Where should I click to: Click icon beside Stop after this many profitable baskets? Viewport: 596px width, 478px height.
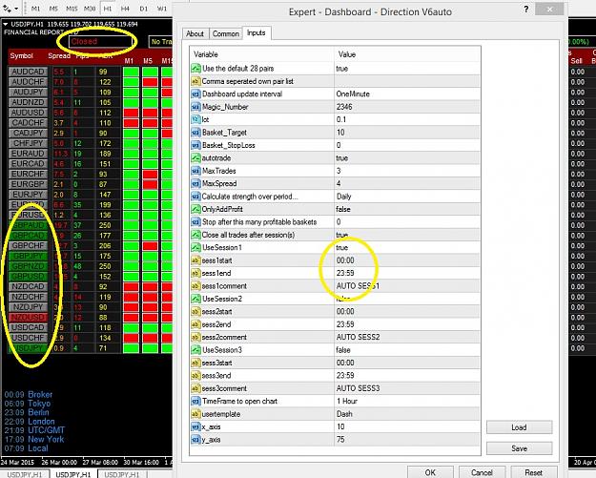(x=195, y=221)
